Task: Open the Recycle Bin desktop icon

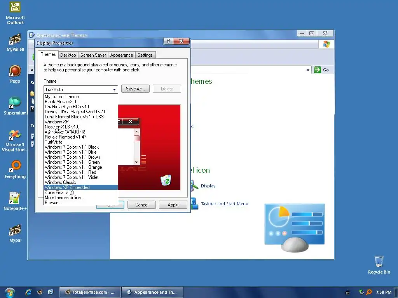Action: [379, 265]
